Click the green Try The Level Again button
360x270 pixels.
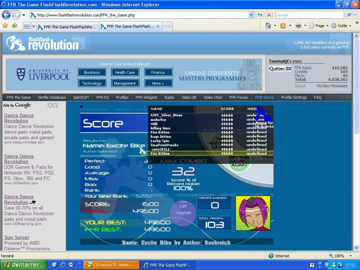coord(239,162)
